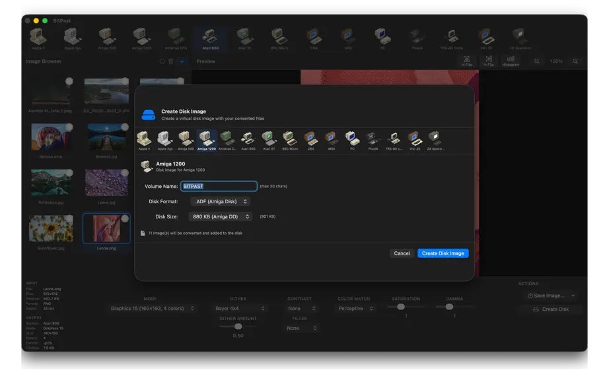Select Atari ST in the disk image dialog

269,141
